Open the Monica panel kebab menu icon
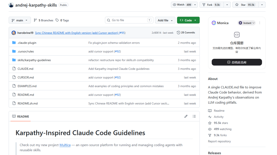Viewport: 277px width, 155px height. (x=260, y=23)
